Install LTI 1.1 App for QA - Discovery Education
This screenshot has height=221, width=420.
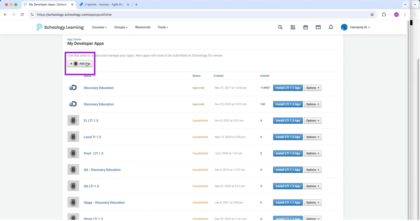288,170
